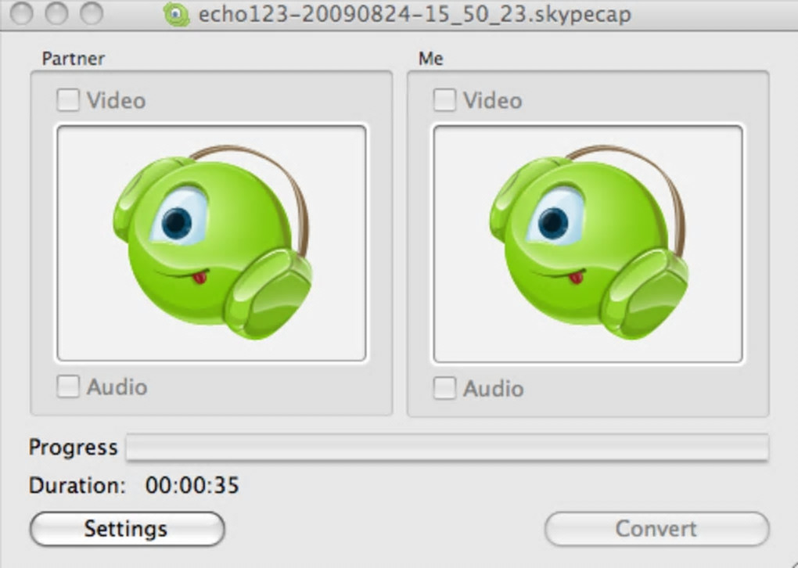798x568 pixels.
Task: Click the Convert button
Action: tap(656, 529)
